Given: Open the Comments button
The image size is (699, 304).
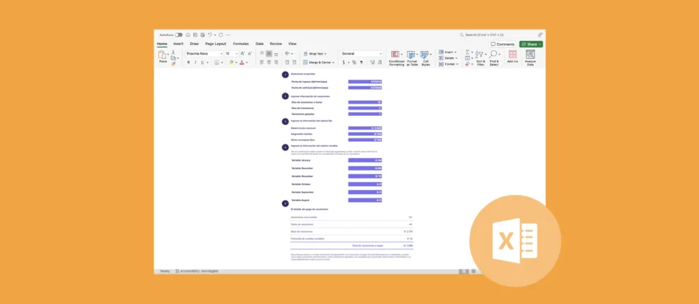Looking at the screenshot, I should click(503, 44).
